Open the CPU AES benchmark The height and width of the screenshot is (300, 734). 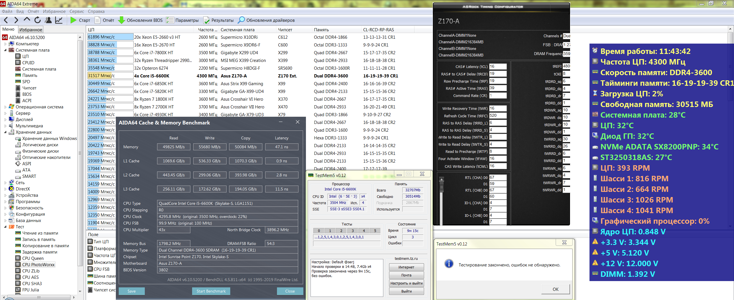pos(30,277)
